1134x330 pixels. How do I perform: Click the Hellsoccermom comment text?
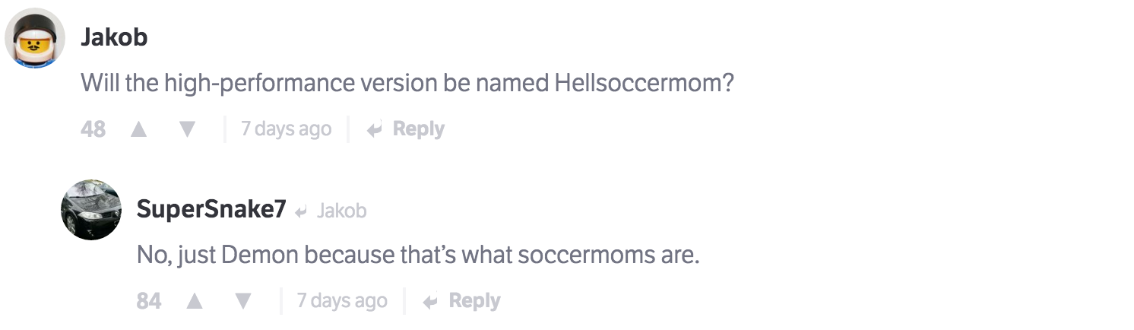point(407,83)
